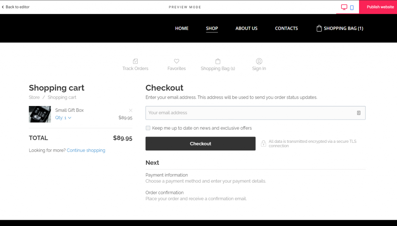
Task: Remove Small Gift Box from cart
Action: 131,110
